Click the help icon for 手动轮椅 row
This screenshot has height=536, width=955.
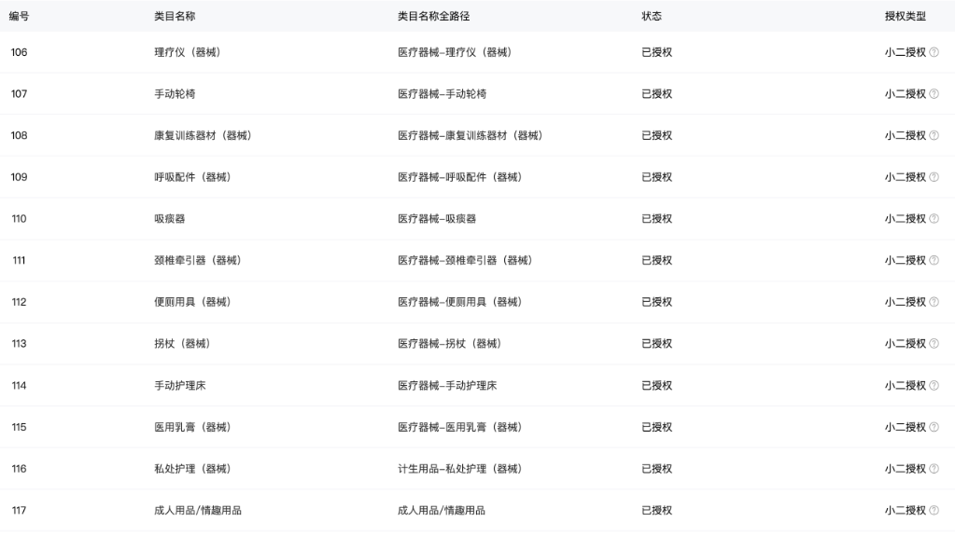pyautogui.click(x=934, y=94)
